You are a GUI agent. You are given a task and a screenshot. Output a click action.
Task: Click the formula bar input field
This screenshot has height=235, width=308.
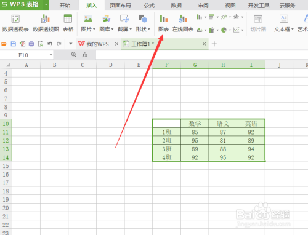coord(202,55)
